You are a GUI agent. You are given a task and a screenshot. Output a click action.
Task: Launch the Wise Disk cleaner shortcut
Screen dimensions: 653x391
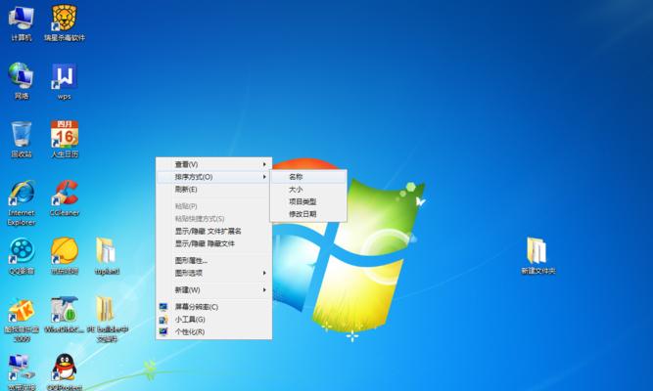click(65, 310)
